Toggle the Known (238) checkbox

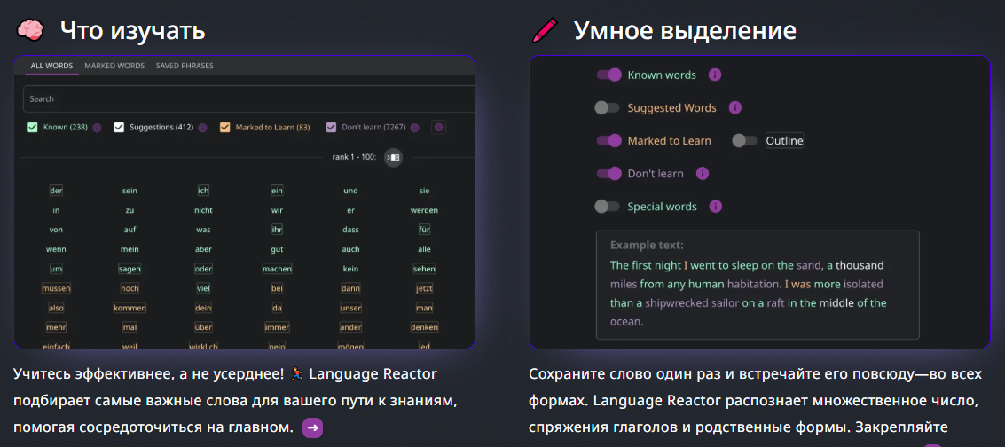(33, 128)
